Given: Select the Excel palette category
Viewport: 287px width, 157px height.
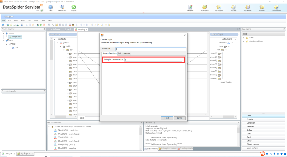Looking at the screenshot, I should (x=264, y=137).
